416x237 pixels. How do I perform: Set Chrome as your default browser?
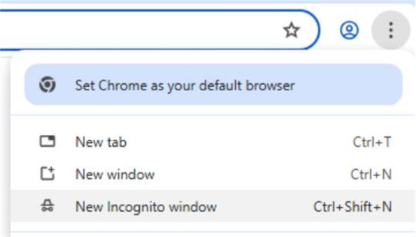pyautogui.click(x=213, y=85)
